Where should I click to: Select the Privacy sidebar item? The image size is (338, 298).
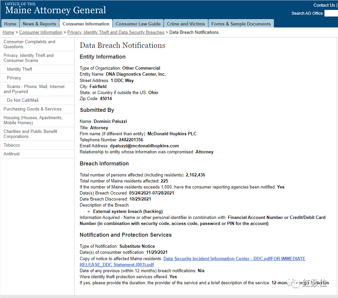point(37,78)
